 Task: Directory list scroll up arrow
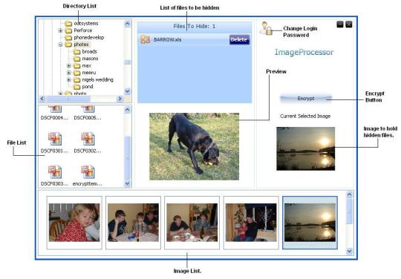pyautogui.click(x=128, y=24)
